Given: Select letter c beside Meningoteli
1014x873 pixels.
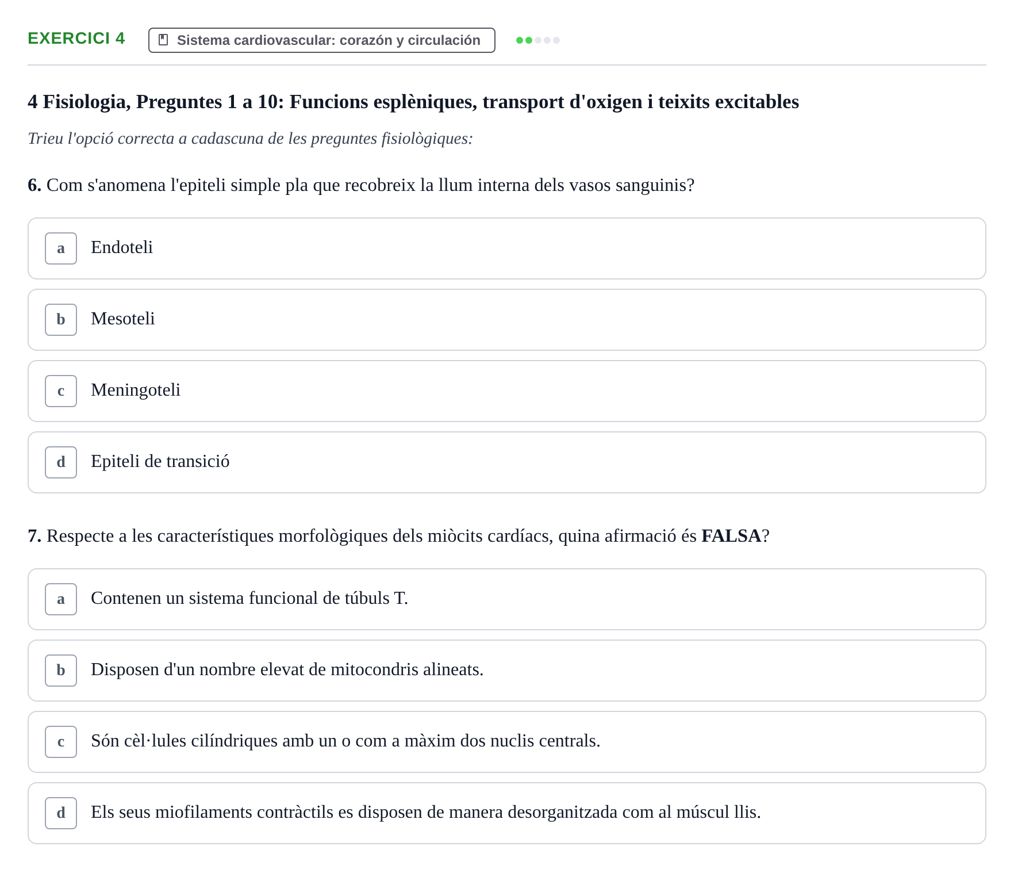Looking at the screenshot, I should click(61, 391).
